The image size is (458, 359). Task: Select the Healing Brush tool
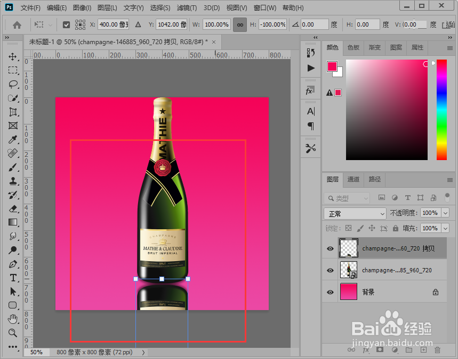[13, 153]
